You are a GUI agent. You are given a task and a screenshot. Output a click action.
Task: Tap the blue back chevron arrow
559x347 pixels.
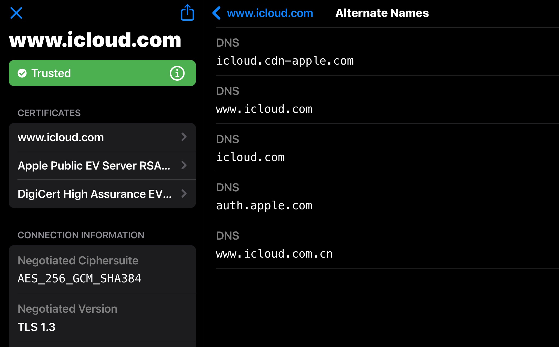[x=216, y=13]
